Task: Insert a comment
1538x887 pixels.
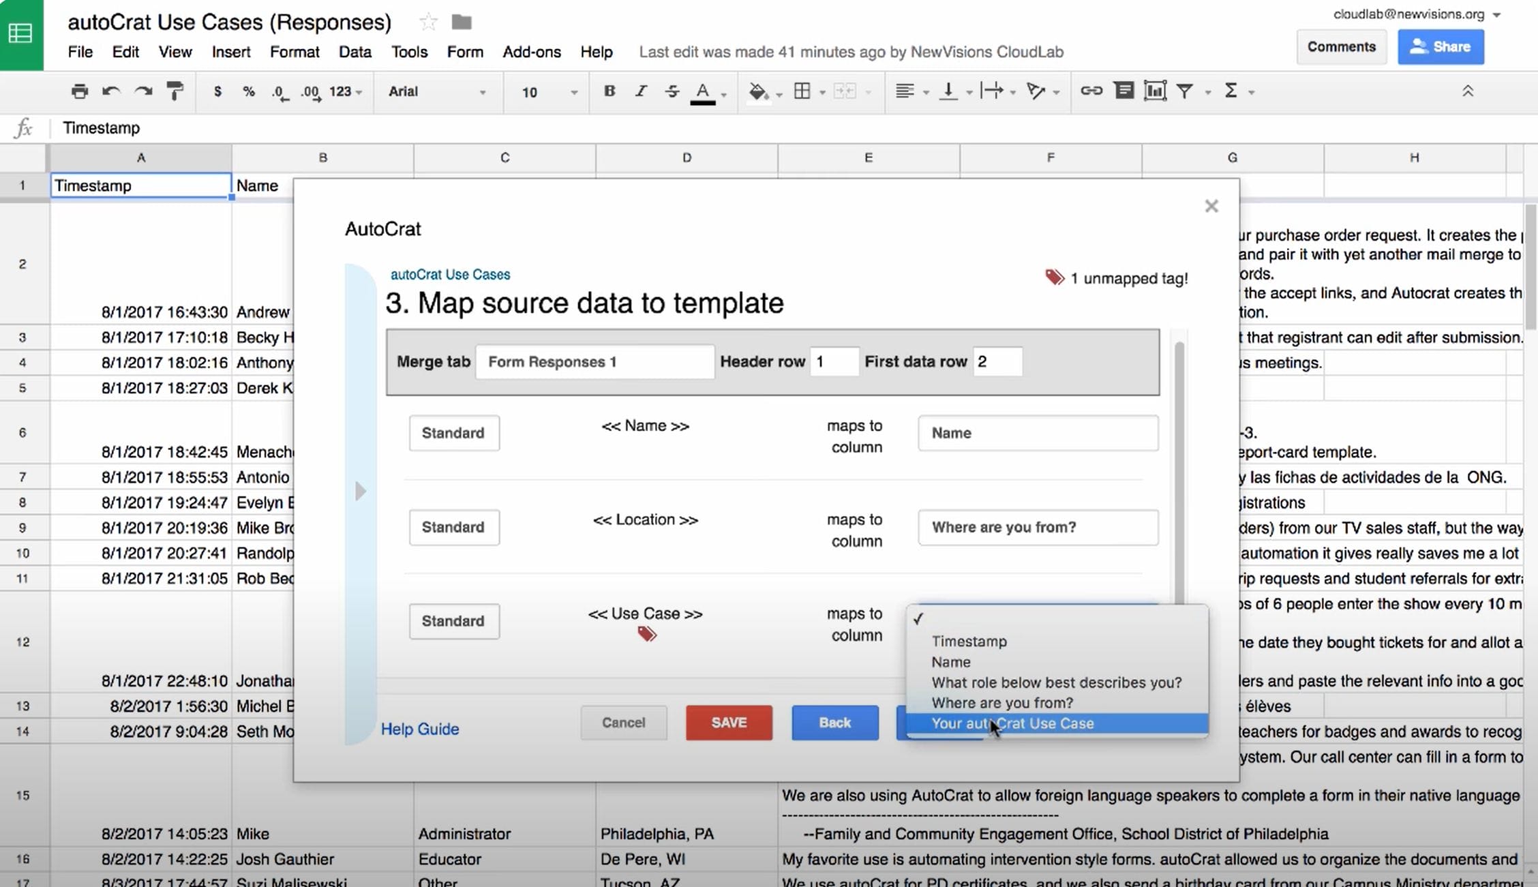Action: point(1124,91)
